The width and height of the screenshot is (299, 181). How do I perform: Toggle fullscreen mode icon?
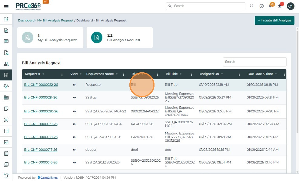(251, 6)
